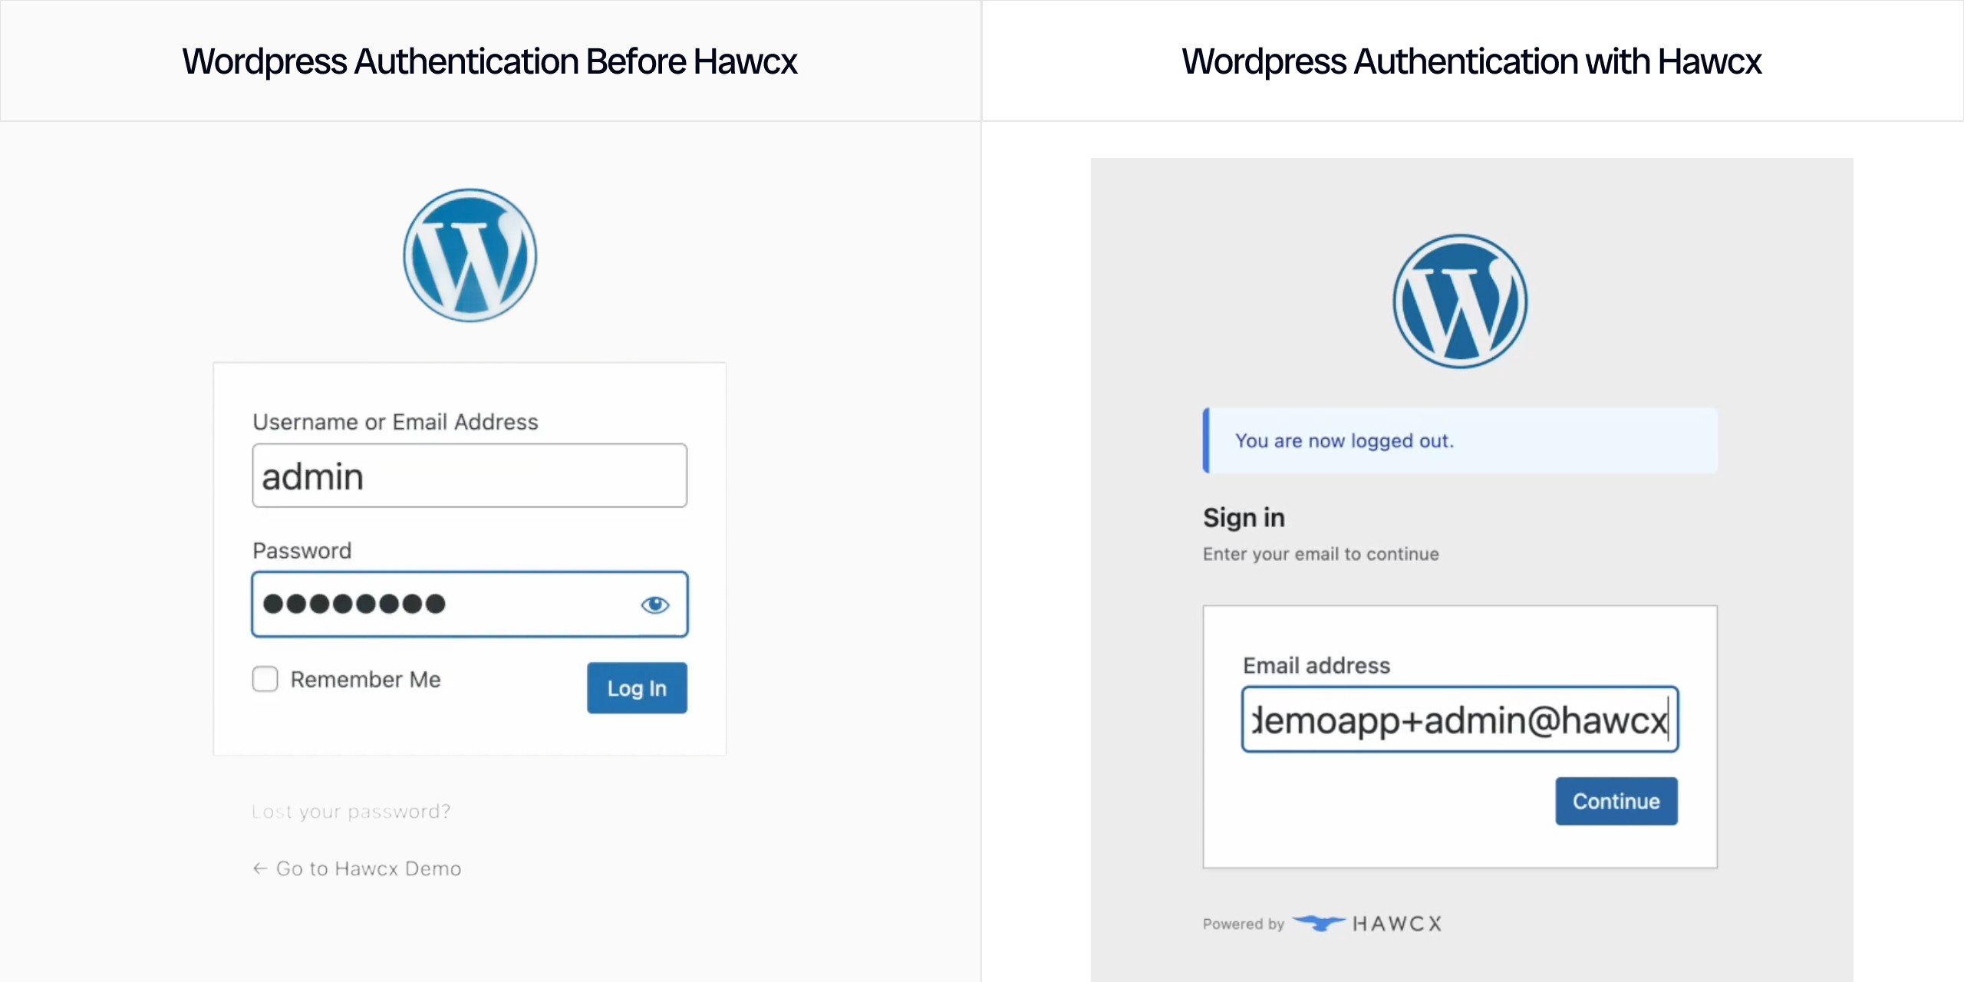This screenshot has width=1964, height=982.
Task: Click the left WordPress logo
Action: click(x=470, y=255)
